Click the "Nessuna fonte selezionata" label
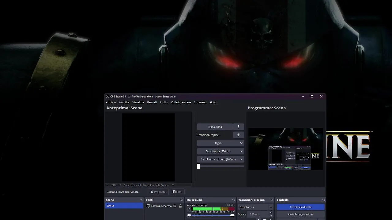This screenshot has height=220, width=392. tap(123, 192)
